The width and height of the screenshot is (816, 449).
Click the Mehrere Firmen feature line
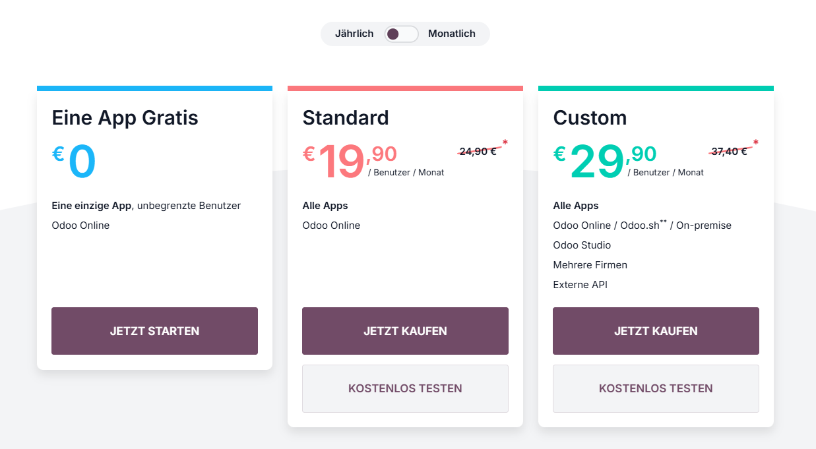point(590,265)
